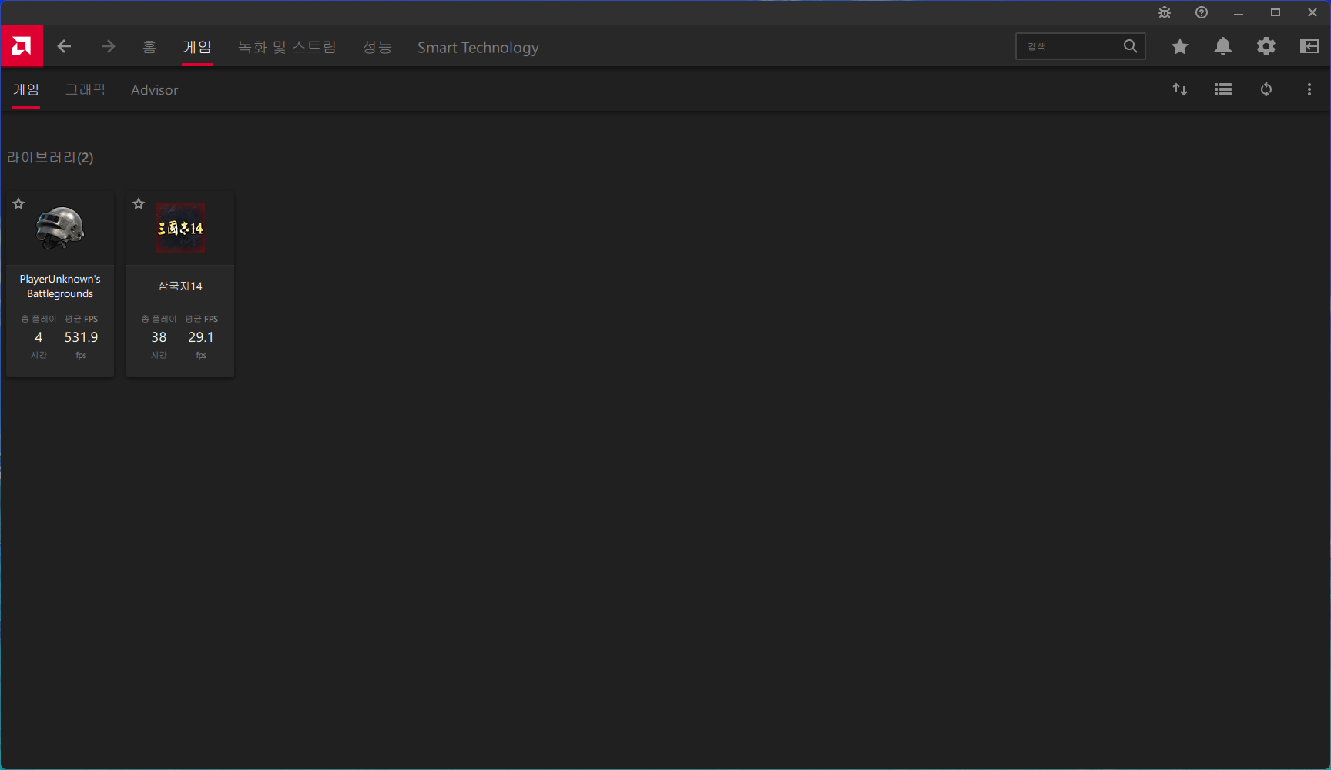Image resolution: width=1331 pixels, height=770 pixels.
Task: Click the 531.9 fps value
Action: tap(81, 337)
